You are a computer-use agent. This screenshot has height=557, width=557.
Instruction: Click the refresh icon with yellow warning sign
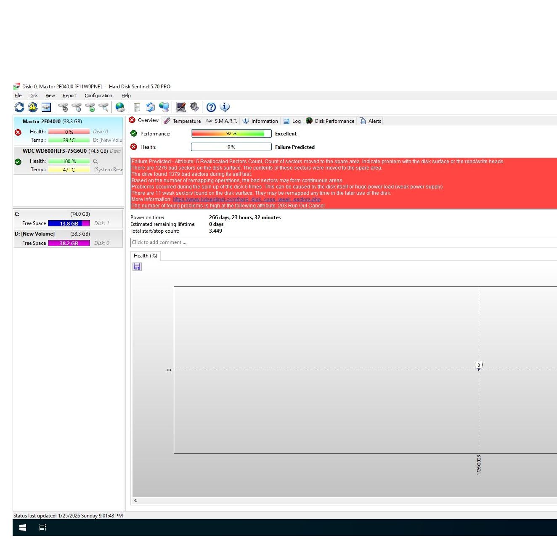(33, 107)
